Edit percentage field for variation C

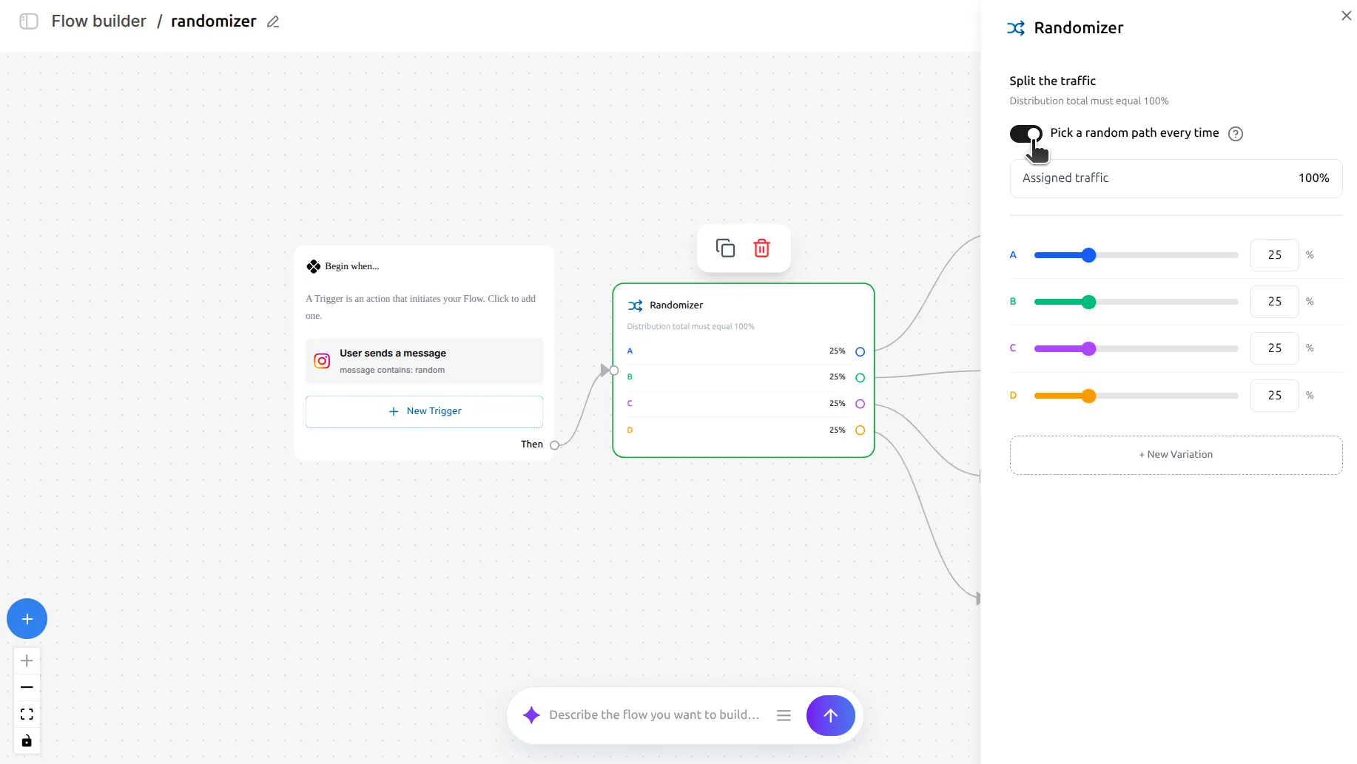[1274, 348]
